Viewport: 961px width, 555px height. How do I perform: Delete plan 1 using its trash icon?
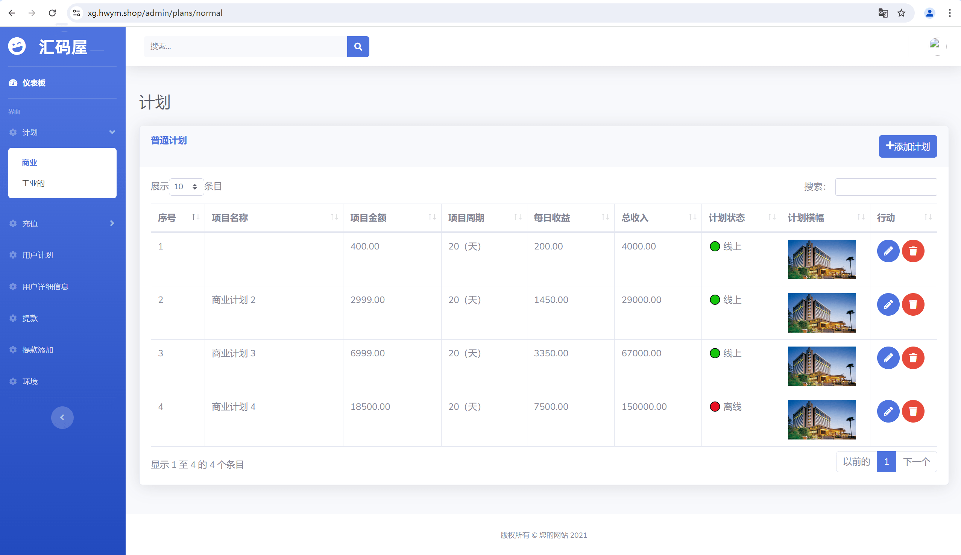pyautogui.click(x=914, y=251)
